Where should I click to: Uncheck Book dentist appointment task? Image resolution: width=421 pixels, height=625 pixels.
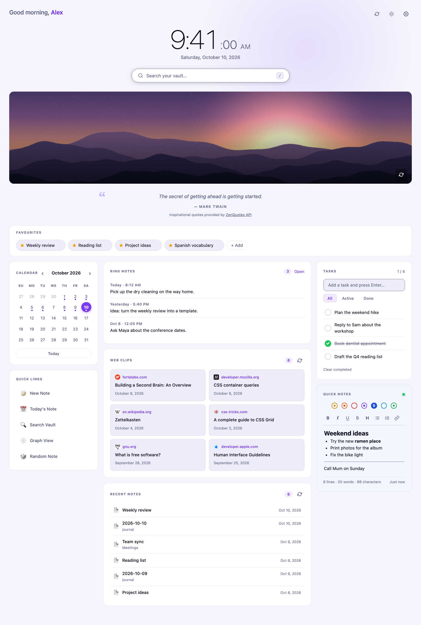pos(328,343)
